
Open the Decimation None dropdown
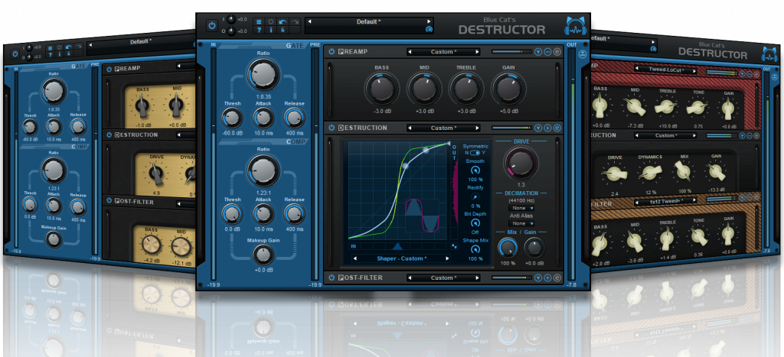(521, 208)
